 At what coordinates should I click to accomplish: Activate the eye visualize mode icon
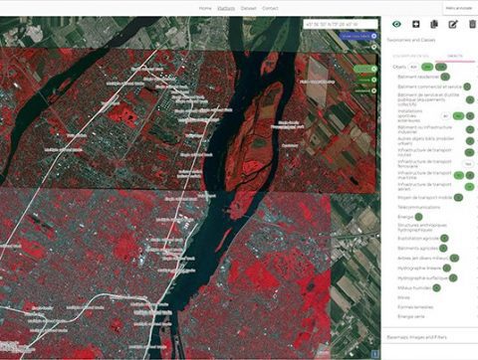tap(396, 24)
